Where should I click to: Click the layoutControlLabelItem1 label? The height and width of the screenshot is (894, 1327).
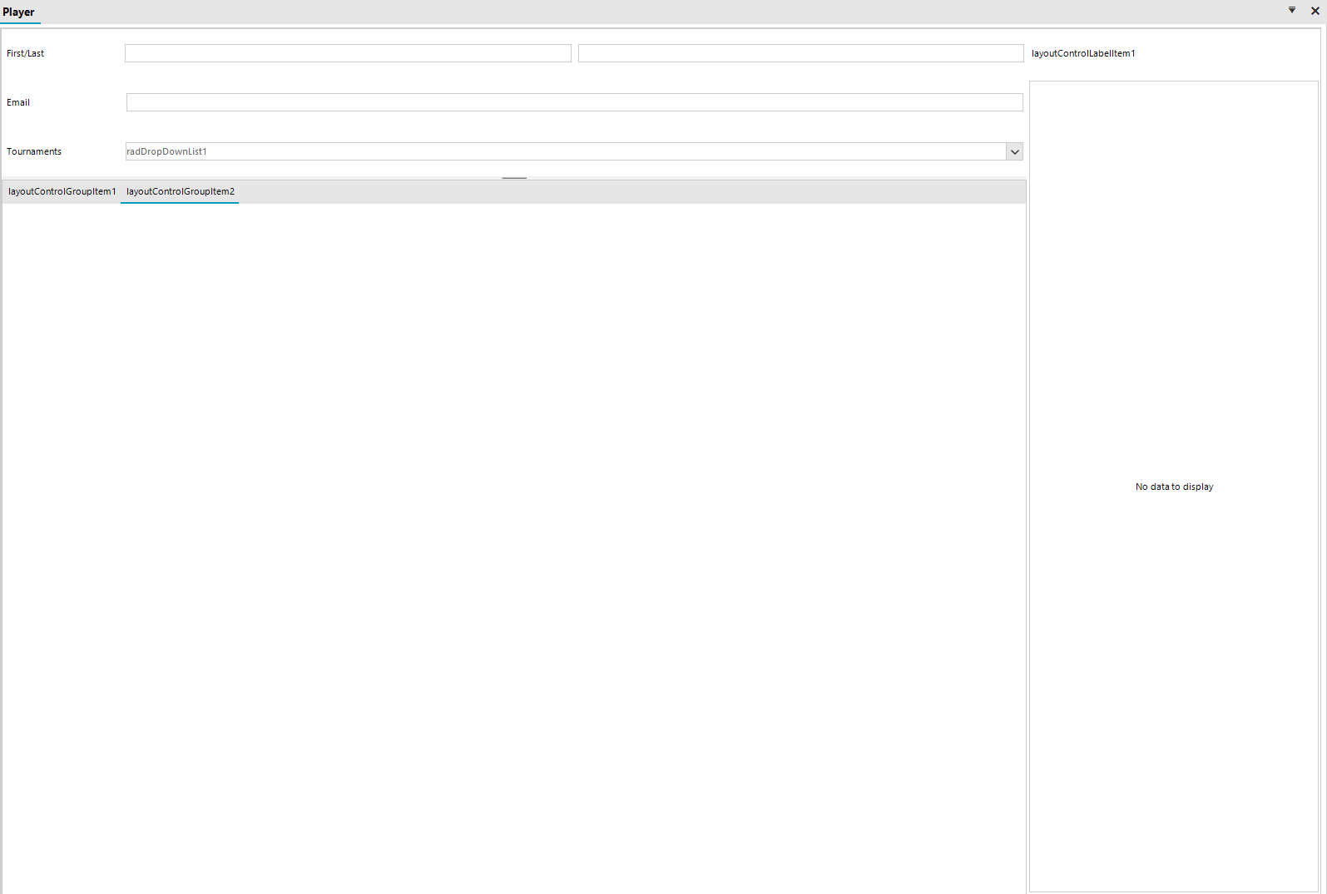click(x=1083, y=53)
